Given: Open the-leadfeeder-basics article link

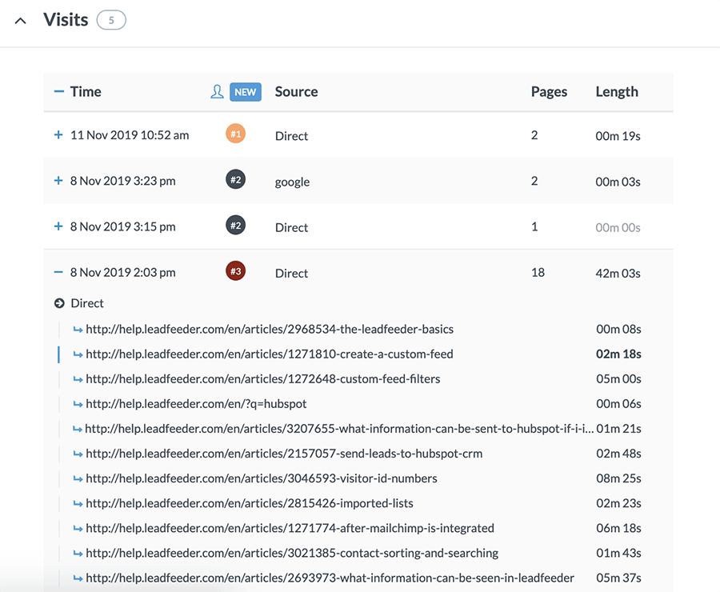Looking at the screenshot, I should pos(270,330).
